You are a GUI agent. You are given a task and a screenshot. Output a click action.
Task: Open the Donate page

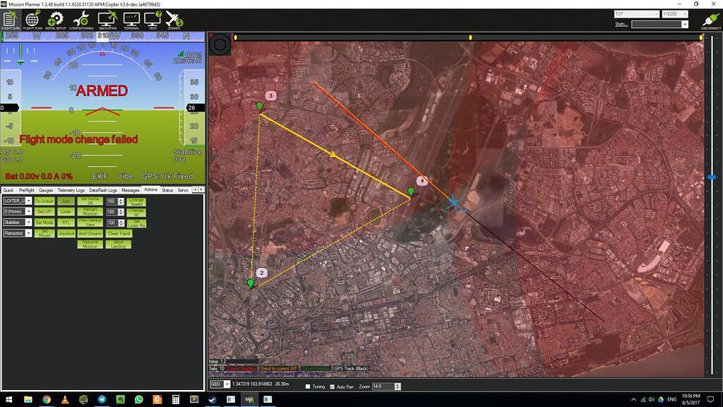[174, 20]
